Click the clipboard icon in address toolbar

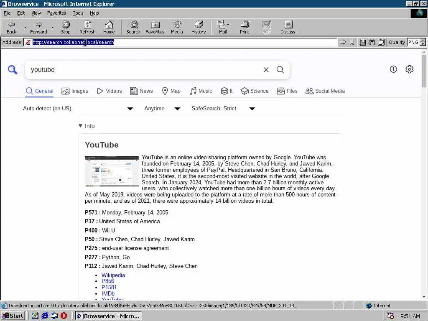(x=381, y=42)
